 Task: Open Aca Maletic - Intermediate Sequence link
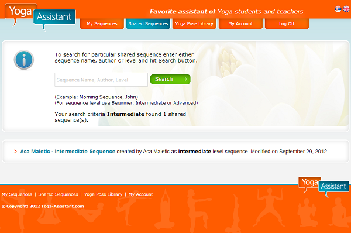click(68, 152)
